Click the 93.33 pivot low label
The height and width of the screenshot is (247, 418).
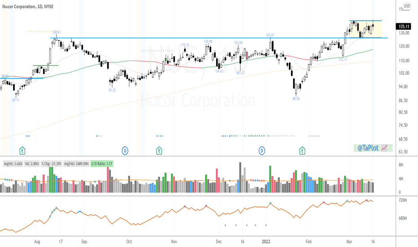[x=112, y=90]
